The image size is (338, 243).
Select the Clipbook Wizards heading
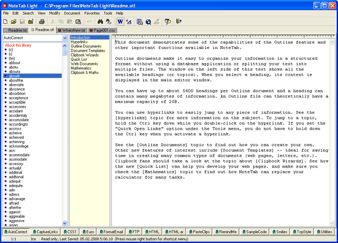(x=84, y=55)
